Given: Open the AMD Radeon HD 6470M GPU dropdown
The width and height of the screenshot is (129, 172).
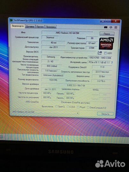Looking at the screenshot, I should click(45, 112).
